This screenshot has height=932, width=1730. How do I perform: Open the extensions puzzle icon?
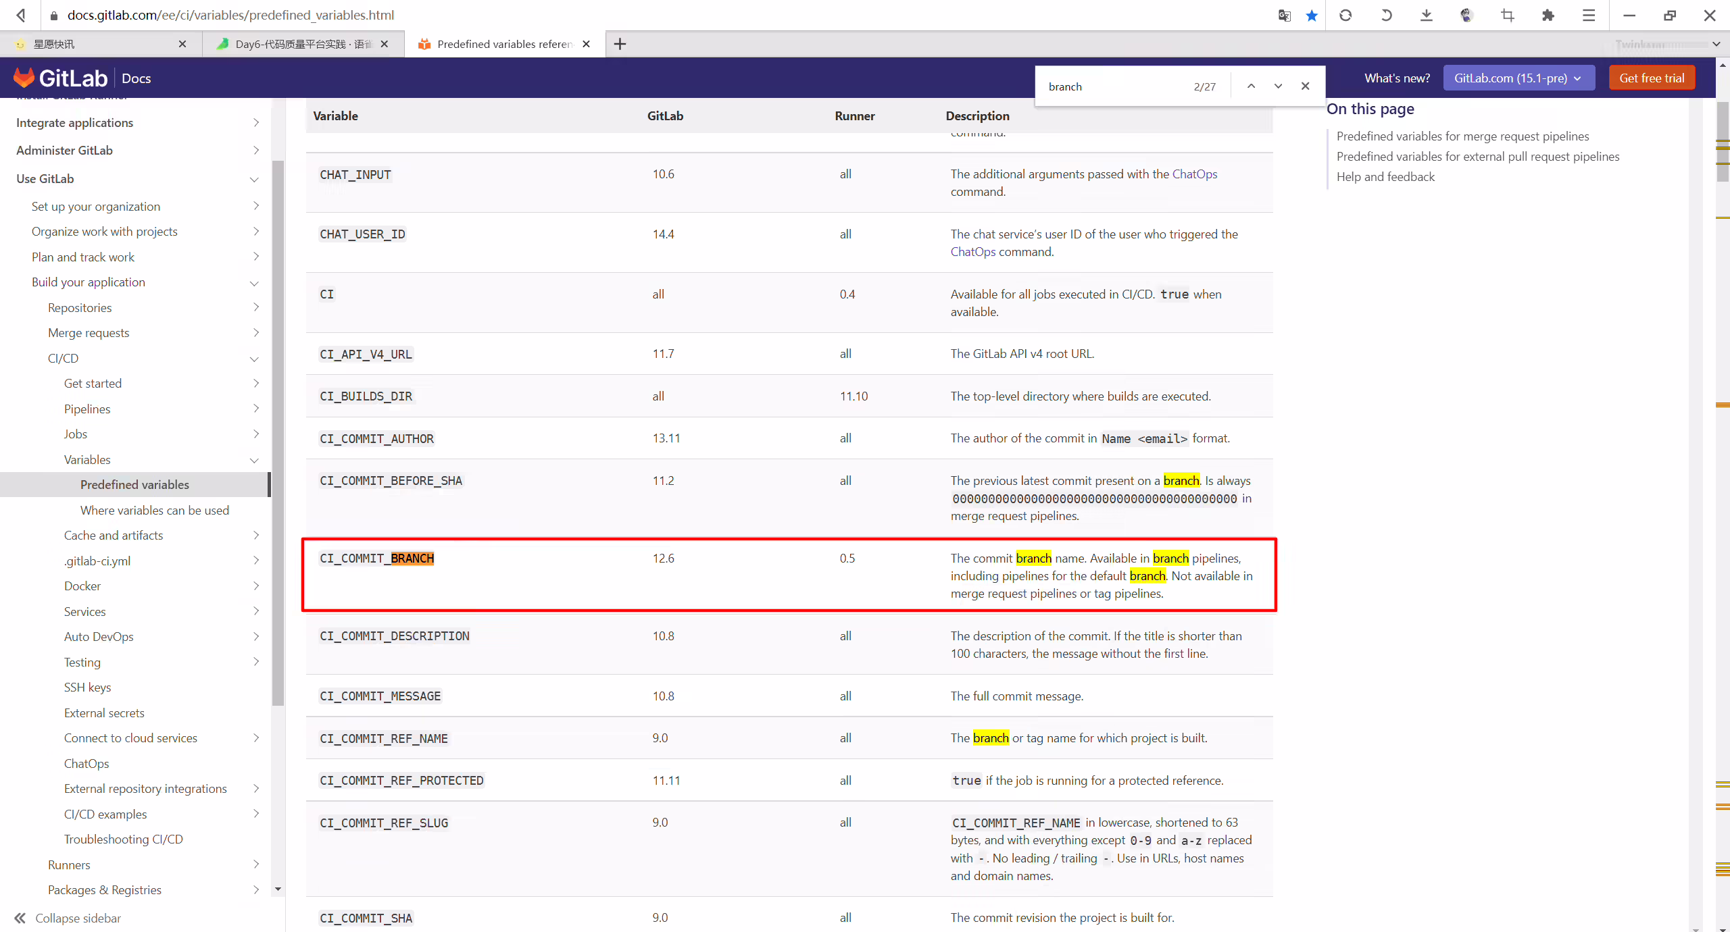point(1548,15)
